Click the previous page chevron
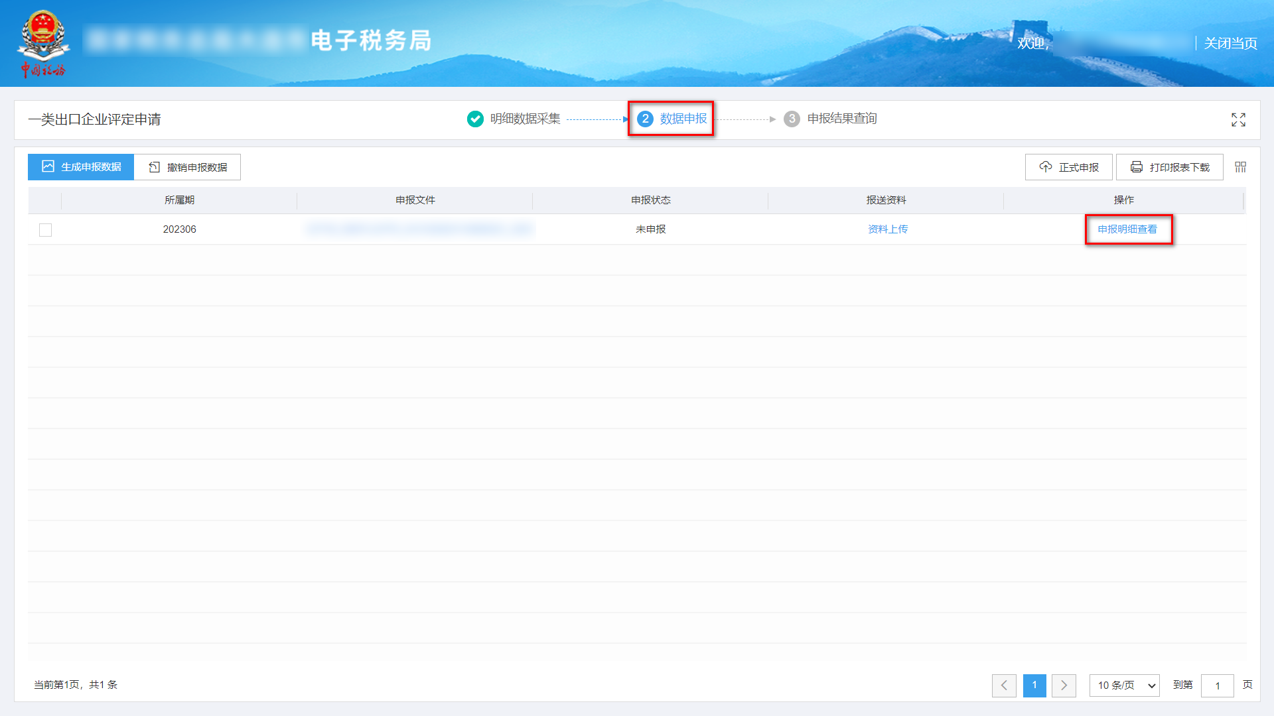Image resolution: width=1274 pixels, height=716 pixels. coord(1004,686)
